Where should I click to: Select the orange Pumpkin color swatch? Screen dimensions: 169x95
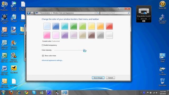(100, 26)
